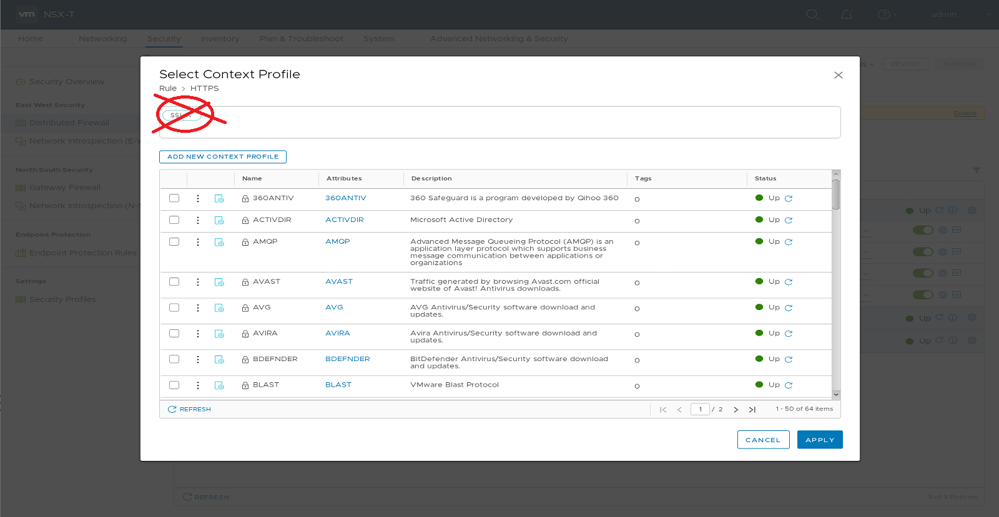Image resolution: width=999 pixels, height=517 pixels.
Task: Cancel the context profile selection
Action: (x=763, y=440)
